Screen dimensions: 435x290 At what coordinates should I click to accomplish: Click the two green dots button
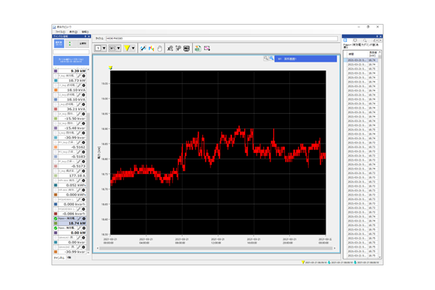click(70, 43)
